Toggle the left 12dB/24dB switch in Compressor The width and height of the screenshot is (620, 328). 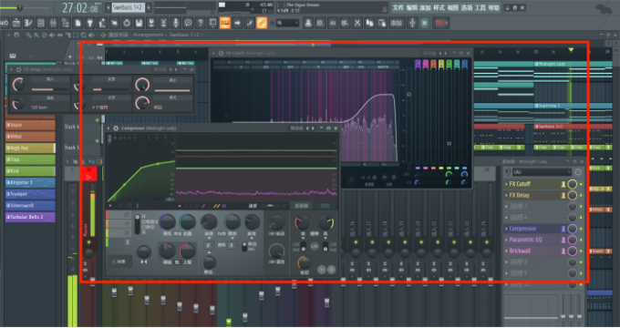click(x=304, y=246)
